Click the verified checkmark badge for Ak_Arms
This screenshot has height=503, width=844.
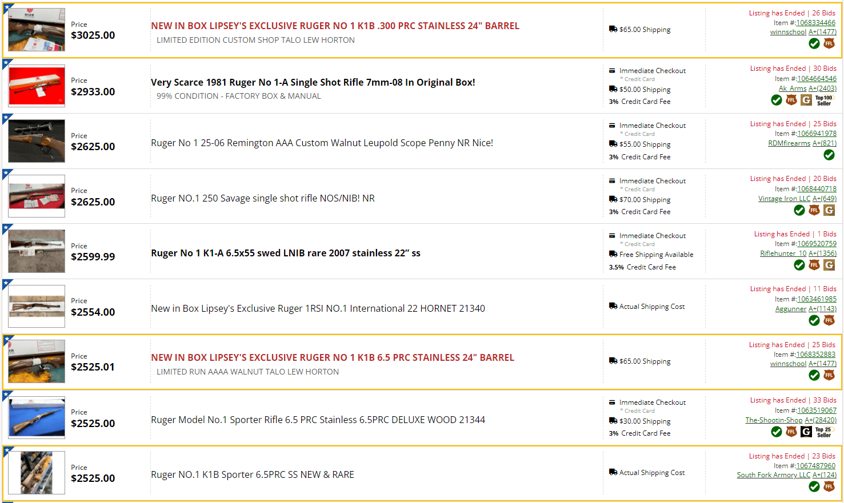pyautogui.click(x=777, y=100)
